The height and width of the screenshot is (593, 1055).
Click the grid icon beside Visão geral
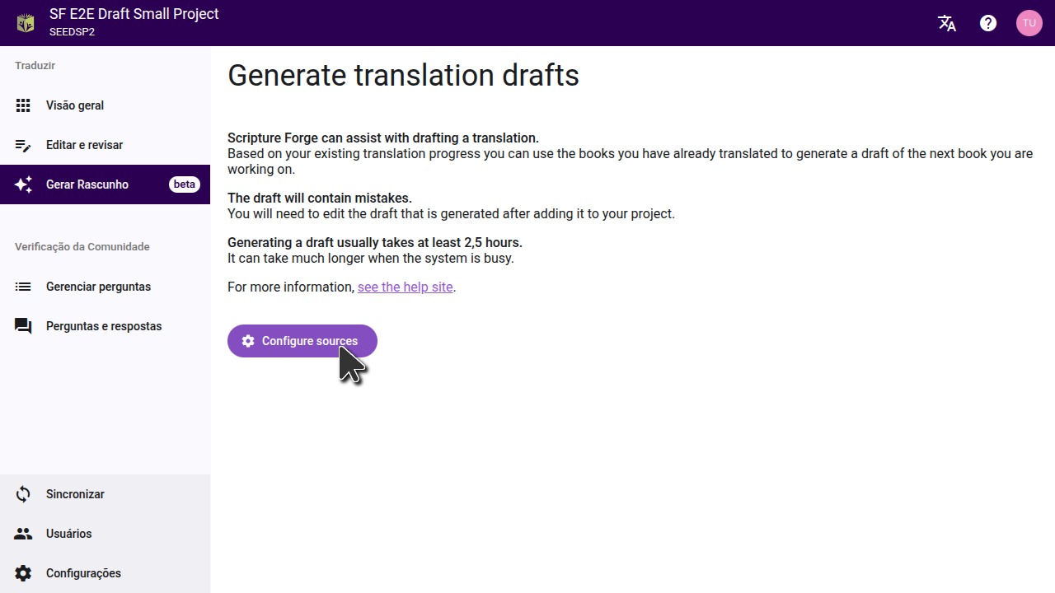tap(23, 105)
